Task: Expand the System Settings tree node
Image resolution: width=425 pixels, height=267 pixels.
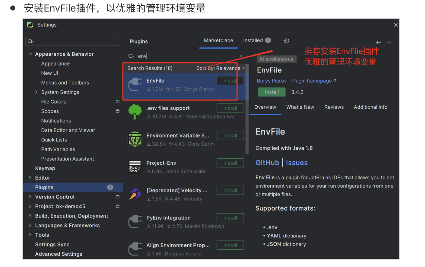Action: point(36,92)
